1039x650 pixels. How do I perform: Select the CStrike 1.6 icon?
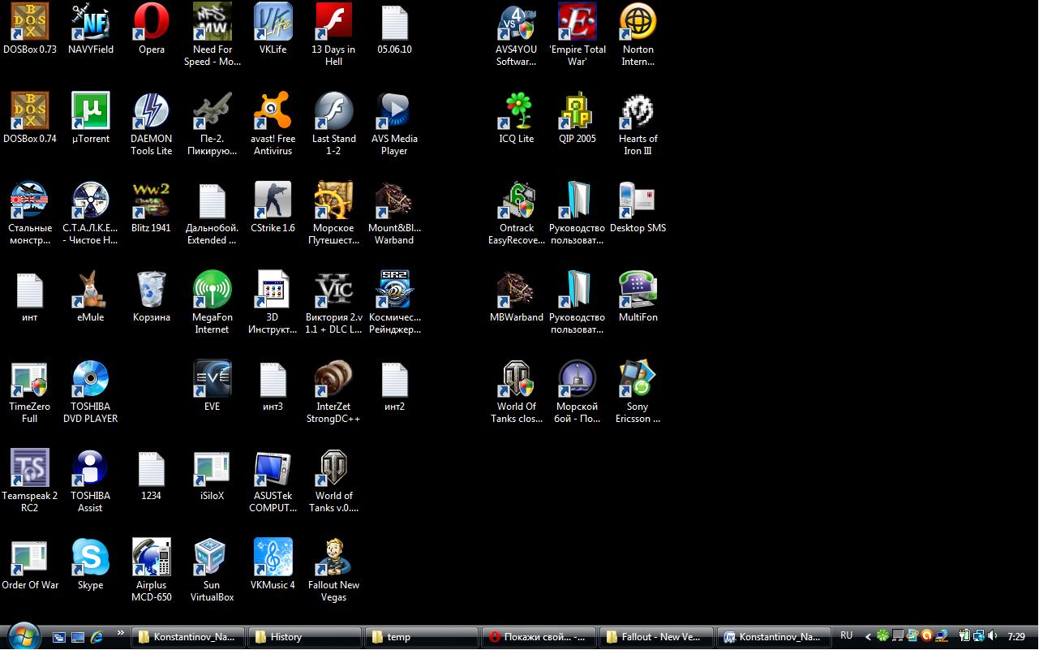point(273,200)
